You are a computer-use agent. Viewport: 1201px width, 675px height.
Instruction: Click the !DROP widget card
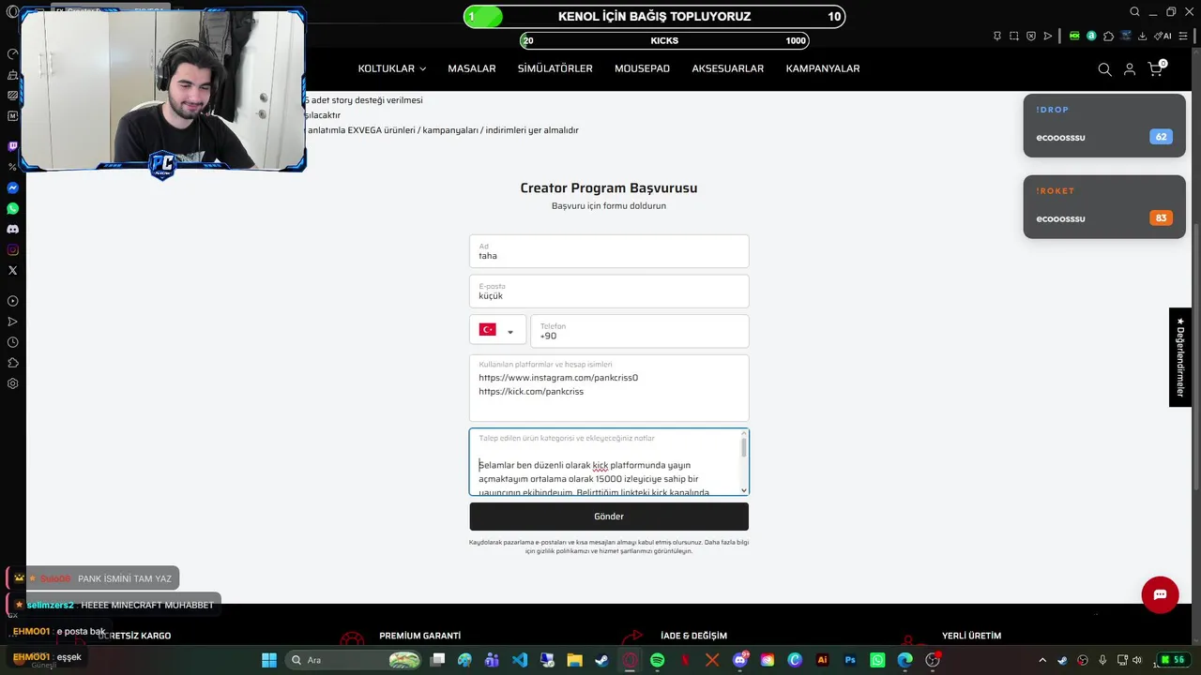point(1104,125)
